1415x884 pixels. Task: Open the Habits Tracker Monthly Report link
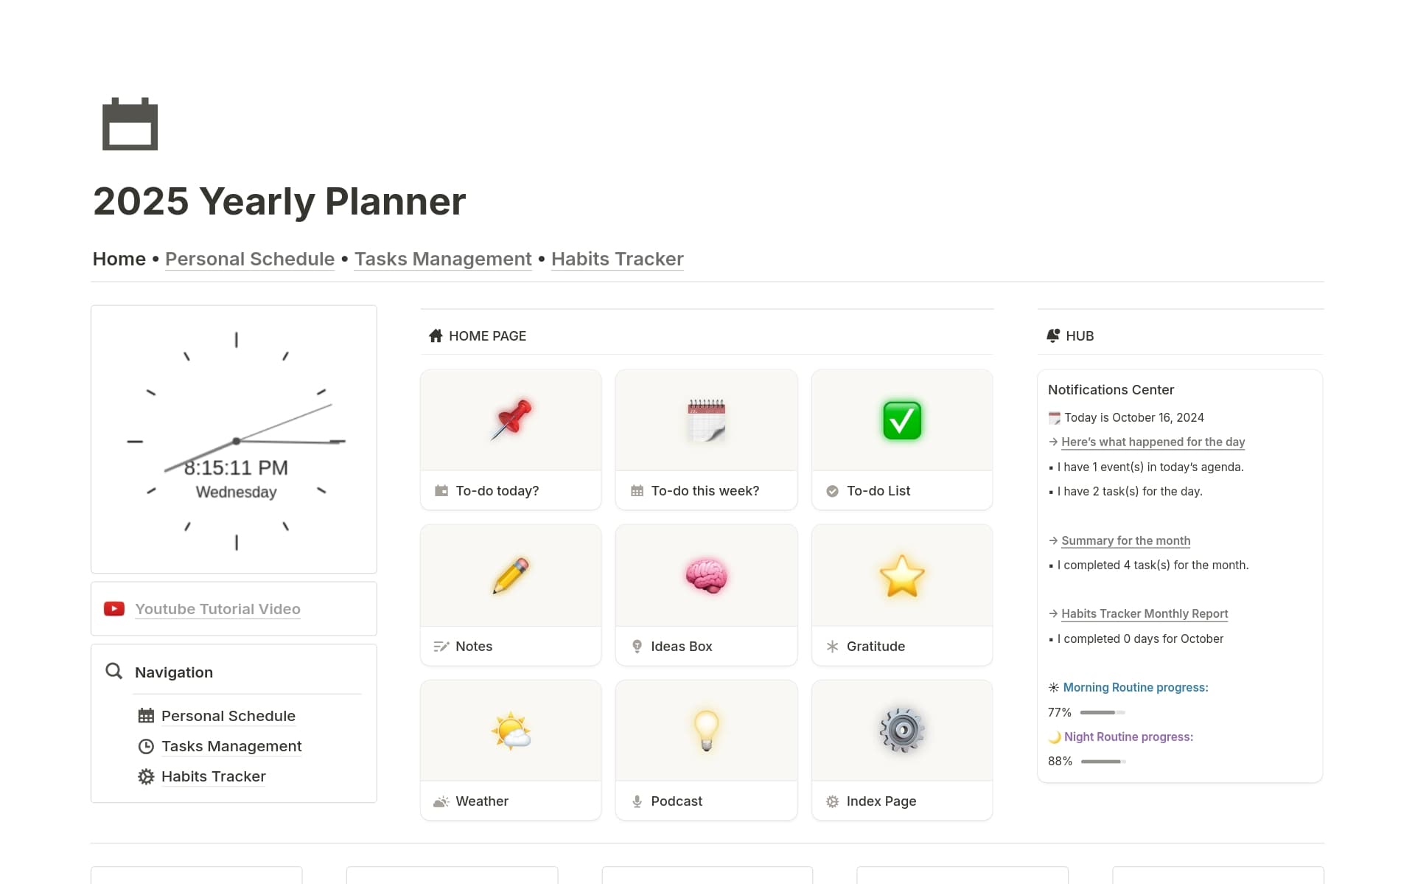[1144, 613]
